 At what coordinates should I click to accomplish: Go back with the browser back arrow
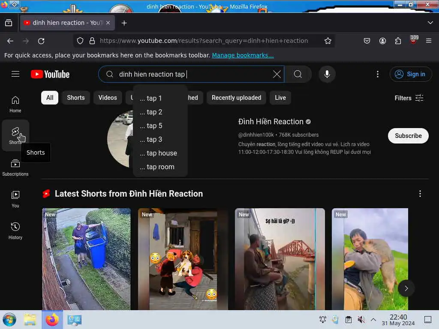[x=10, y=41]
